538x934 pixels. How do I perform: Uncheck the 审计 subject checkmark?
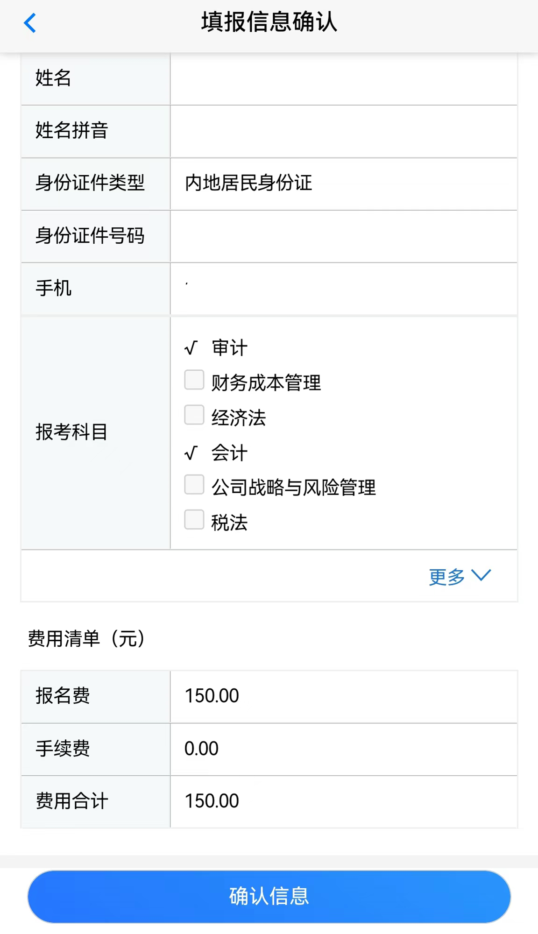(x=191, y=348)
